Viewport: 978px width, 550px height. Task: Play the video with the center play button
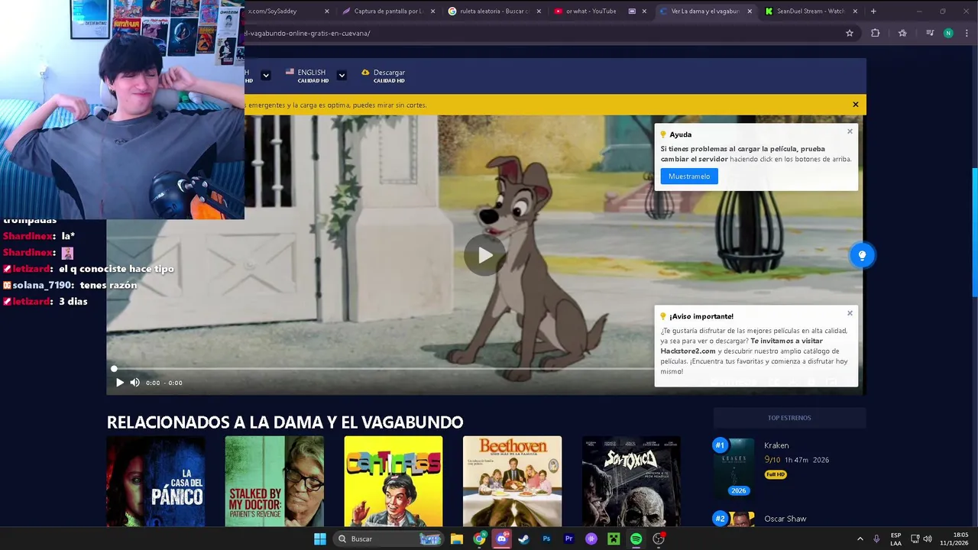(484, 255)
